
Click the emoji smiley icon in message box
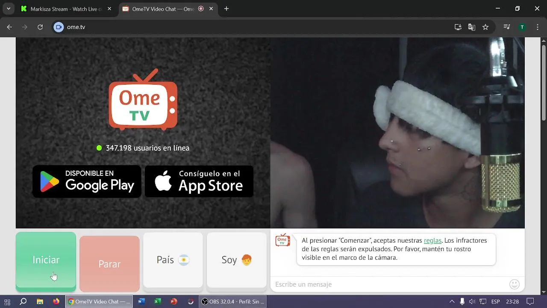(515, 284)
